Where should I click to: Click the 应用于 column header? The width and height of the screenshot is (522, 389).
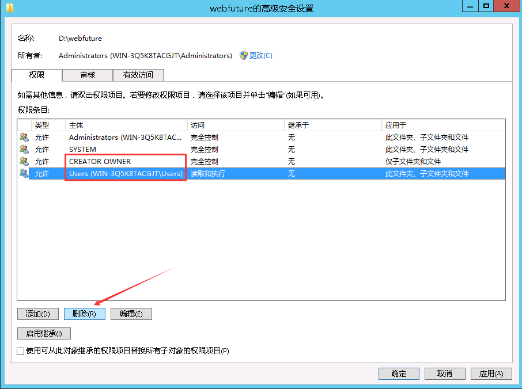(442, 125)
